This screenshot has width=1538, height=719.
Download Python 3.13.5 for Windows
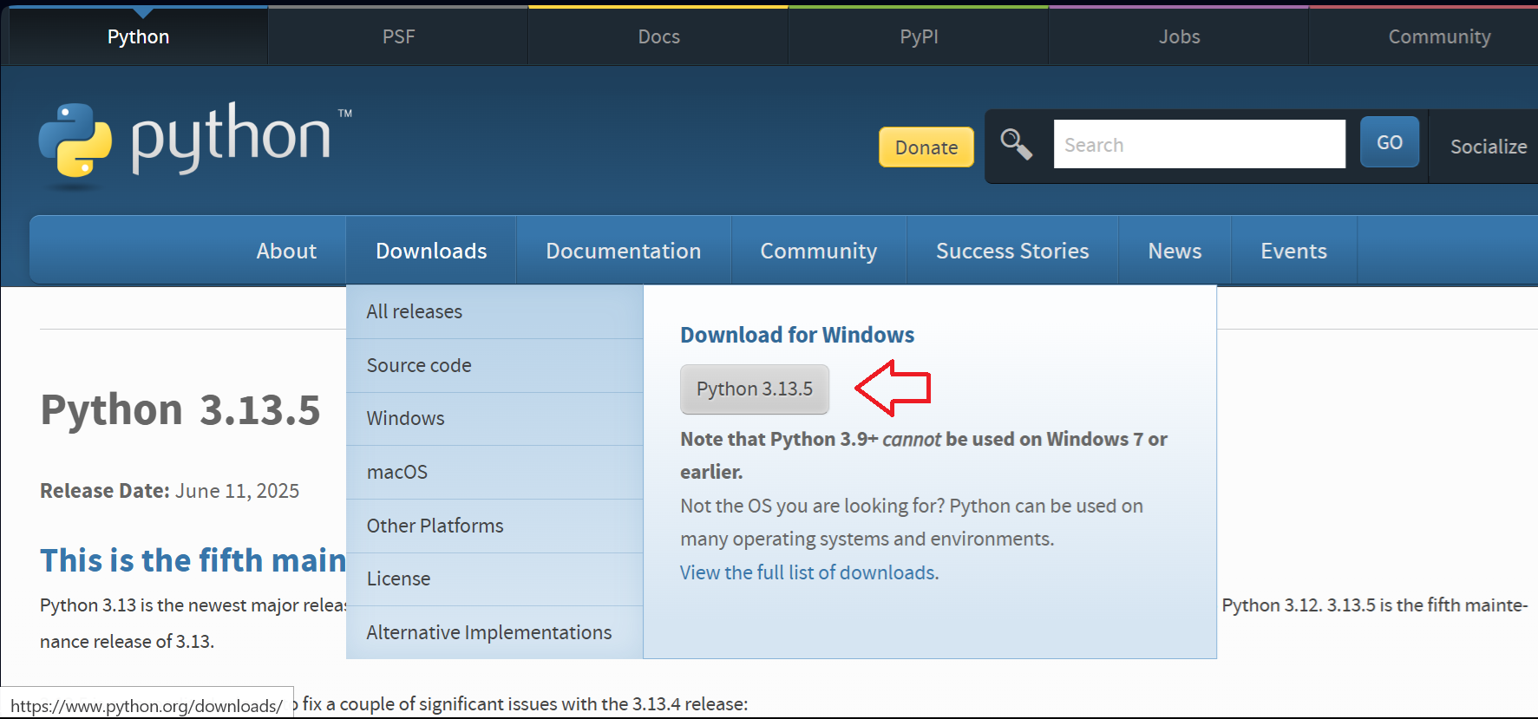pyautogui.click(x=754, y=389)
